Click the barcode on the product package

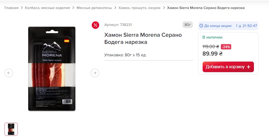coord(67,101)
